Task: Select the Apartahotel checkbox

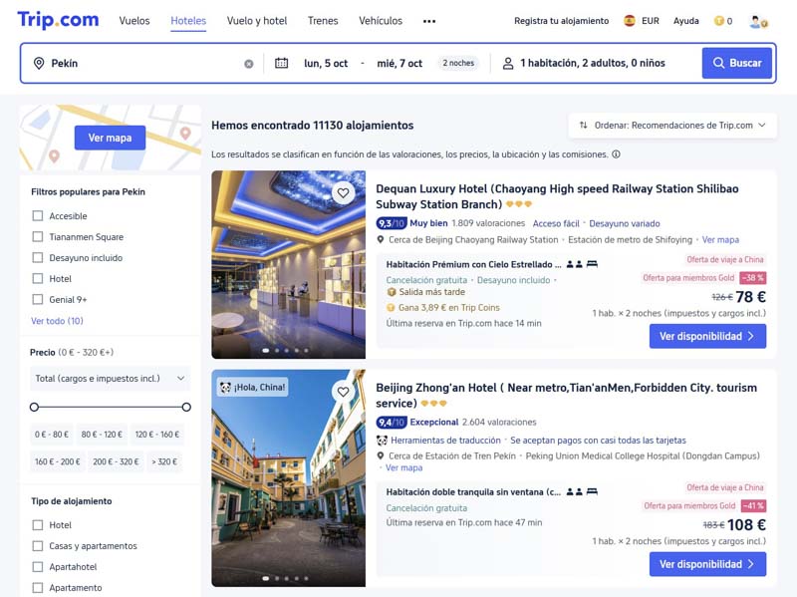Action: (x=38, y=566)
